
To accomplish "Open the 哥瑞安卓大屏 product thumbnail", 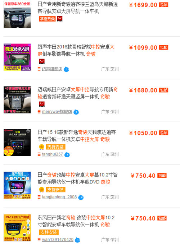I will point(17,57).
